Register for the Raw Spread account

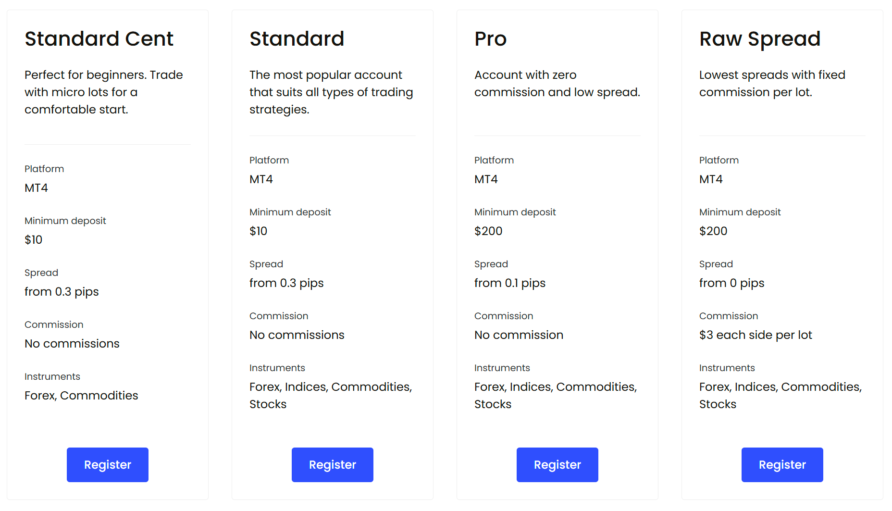782,464
